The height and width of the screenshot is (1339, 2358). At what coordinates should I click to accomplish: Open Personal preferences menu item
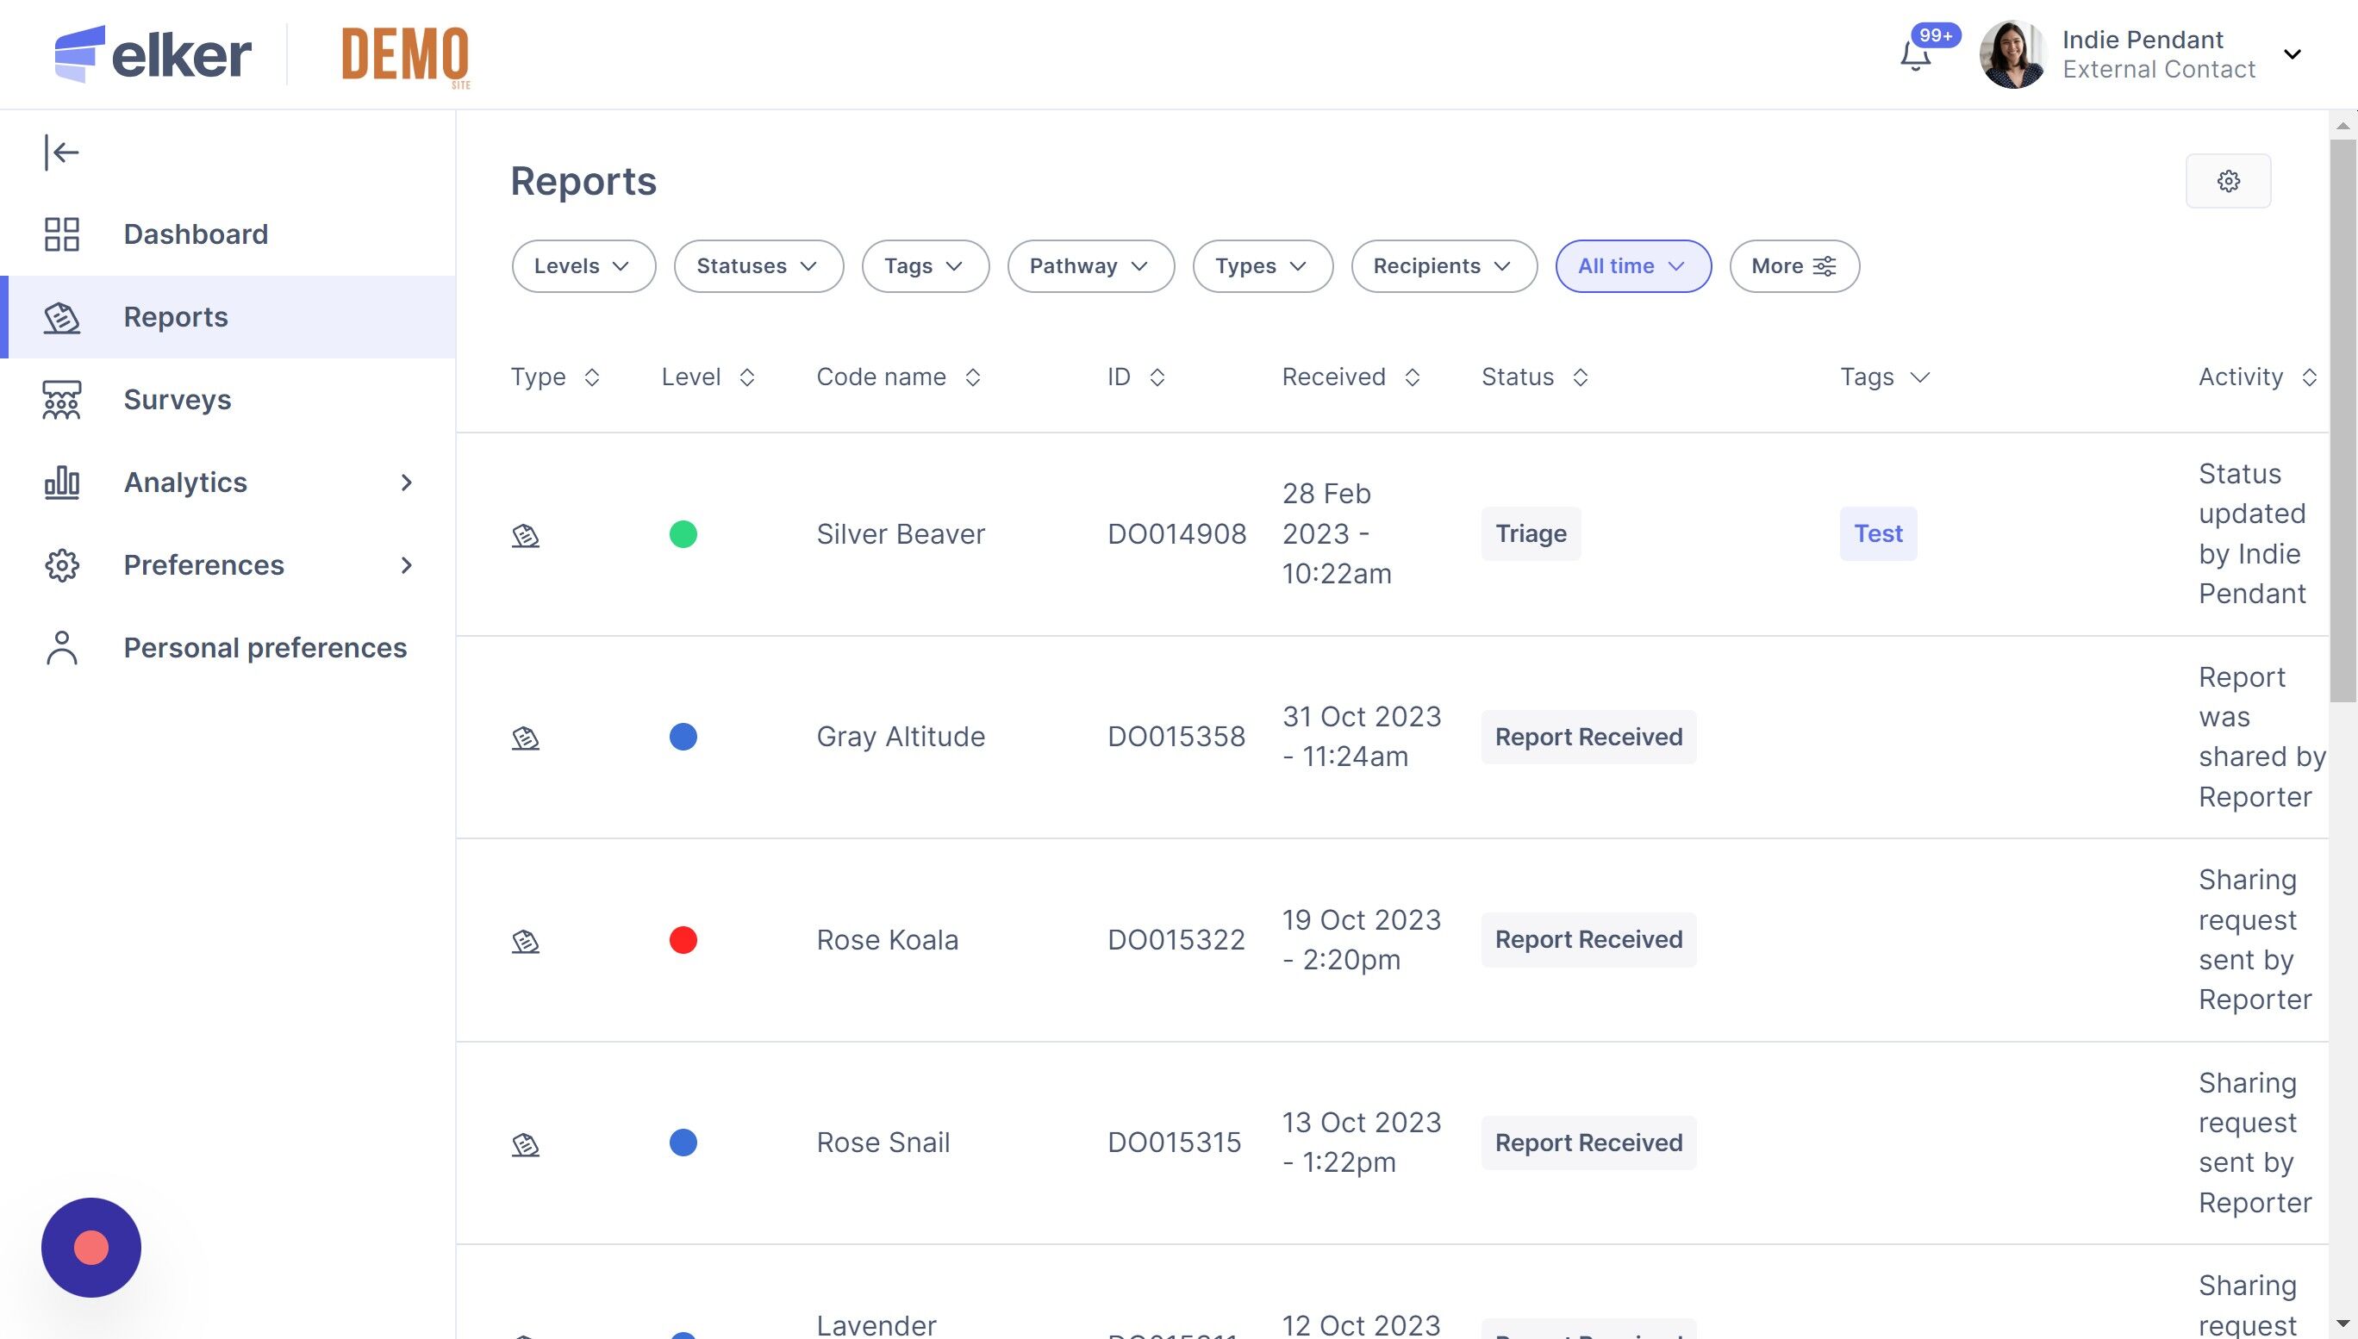[x=265, y=648]
